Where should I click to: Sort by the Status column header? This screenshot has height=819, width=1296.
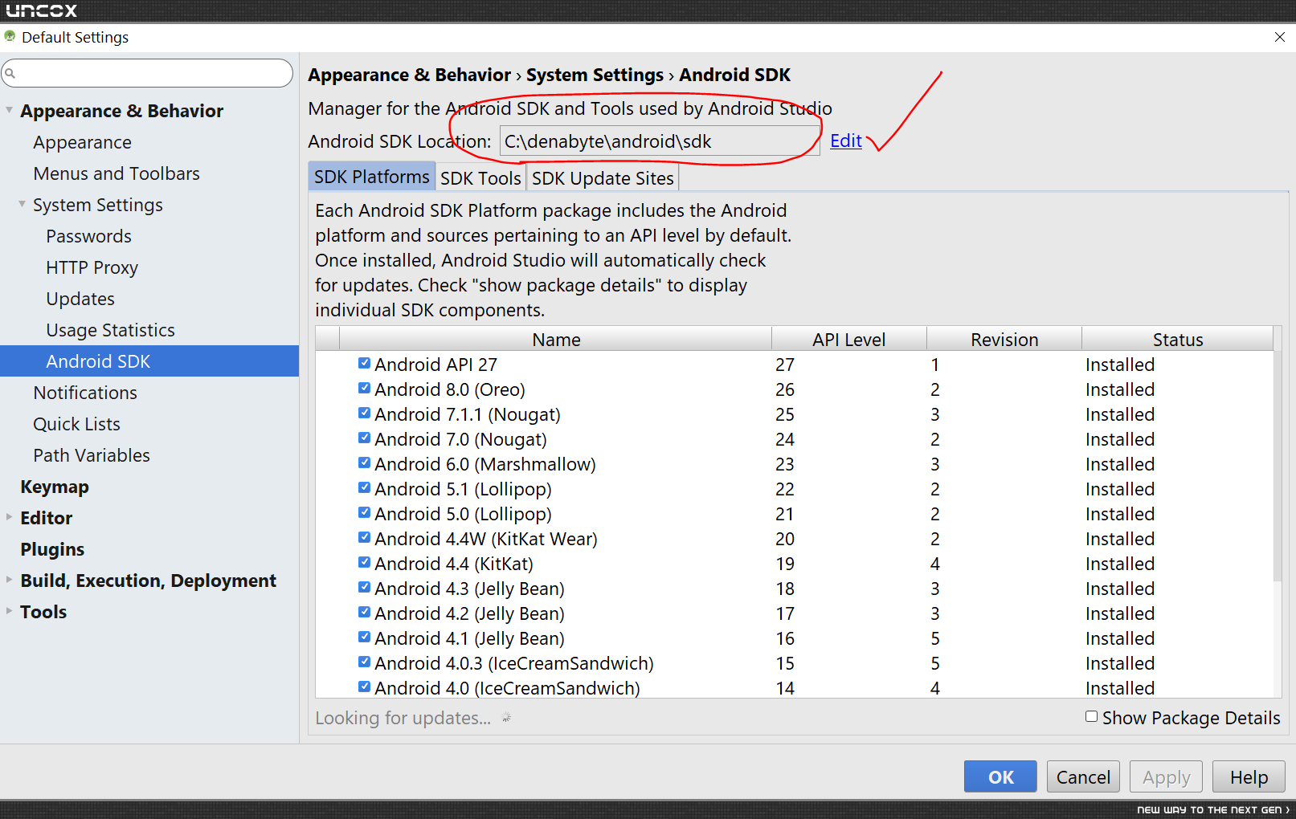click(x=1178, y=339)
